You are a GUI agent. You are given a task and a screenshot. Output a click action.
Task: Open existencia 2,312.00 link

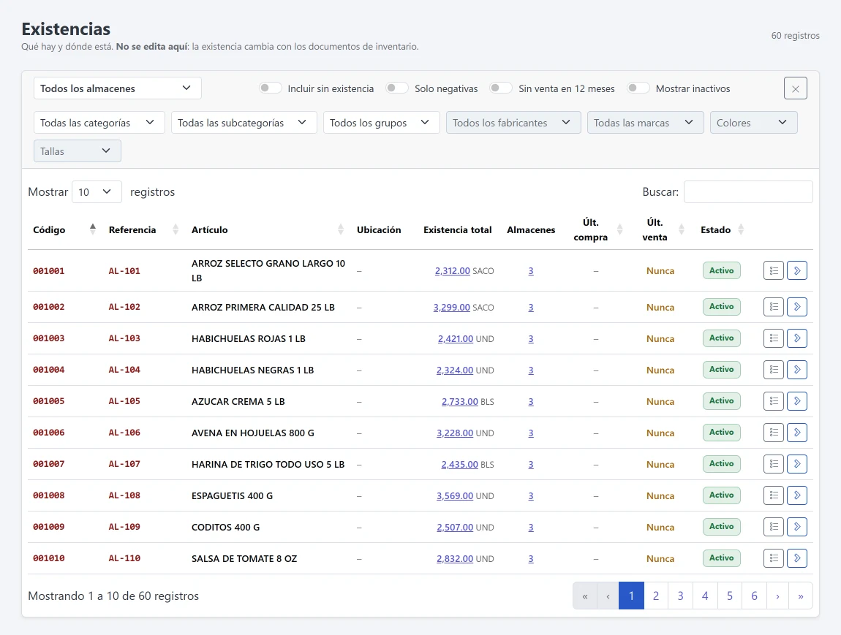pos(452,271)
